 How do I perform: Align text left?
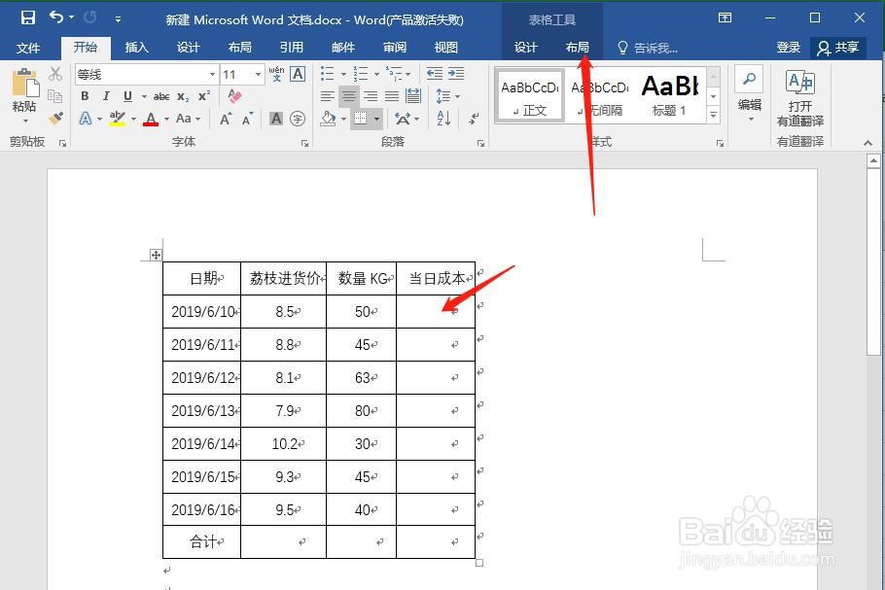(x=328, y=96)
